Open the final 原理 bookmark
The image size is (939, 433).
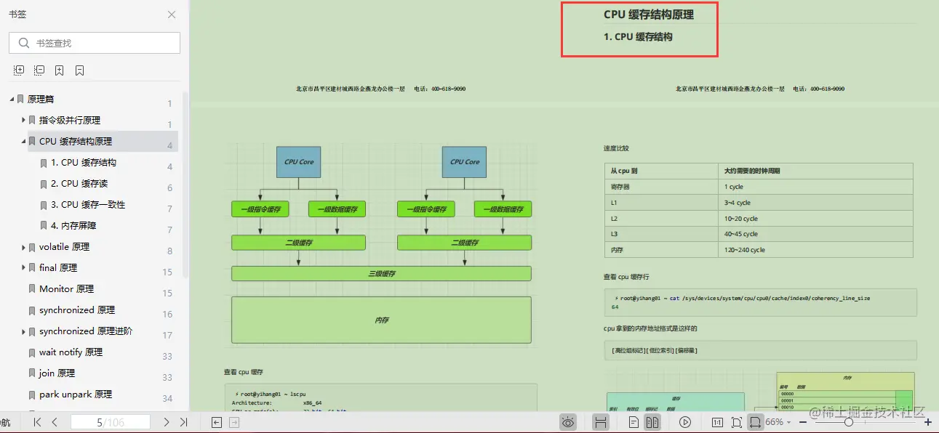click(58, 268)
